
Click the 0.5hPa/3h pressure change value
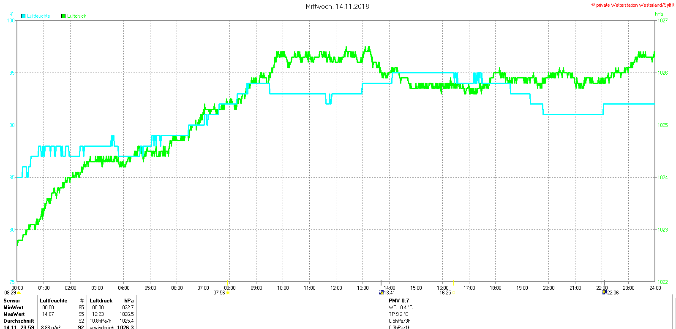[x=400, y=321]
